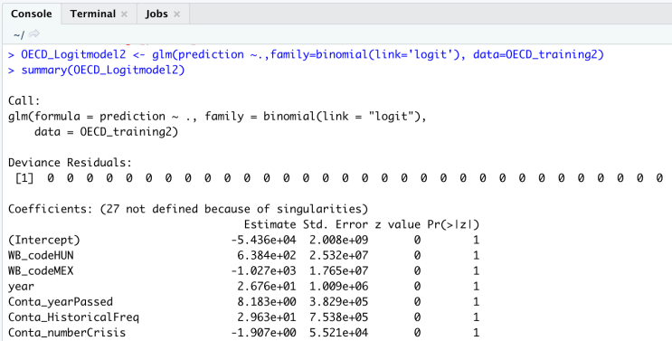Viewport: 672px width, 341px height.
Task: Click the Conta_yearPassed row label
Action: [61, 302]
